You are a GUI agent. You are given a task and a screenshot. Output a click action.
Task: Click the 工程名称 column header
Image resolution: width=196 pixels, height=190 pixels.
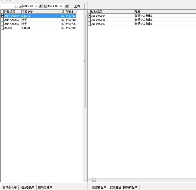[40, 12]
